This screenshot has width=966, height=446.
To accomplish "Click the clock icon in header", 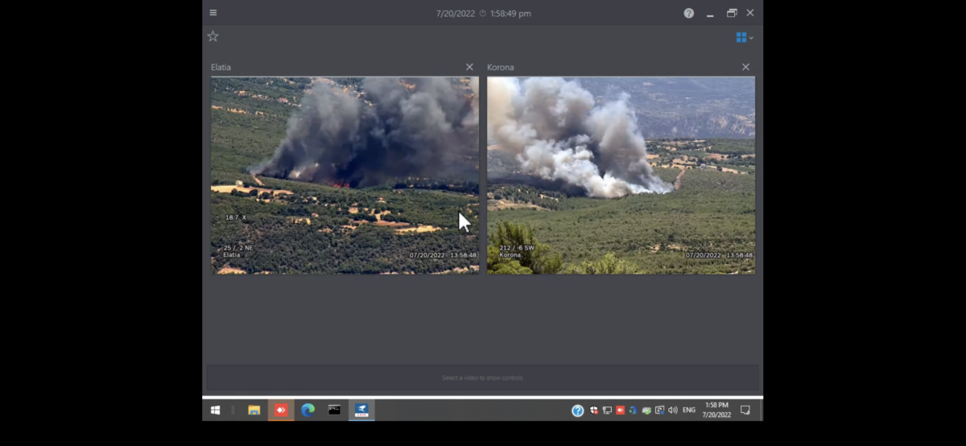I will (x=483, y=14).
